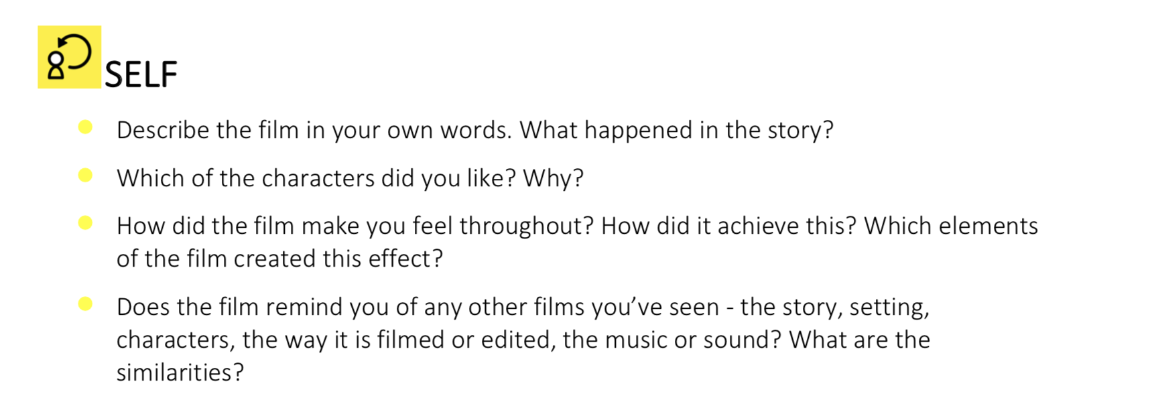Screen dimensions: 1150x406
Task: Click 'Which elements' at line end
Action: pyautogui.click(x=951, y=226)
